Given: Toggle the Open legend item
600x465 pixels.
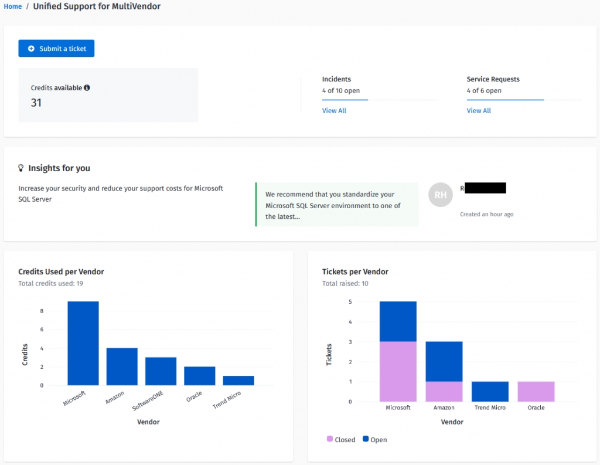Looking at the screenshot, I should [374, 439].
